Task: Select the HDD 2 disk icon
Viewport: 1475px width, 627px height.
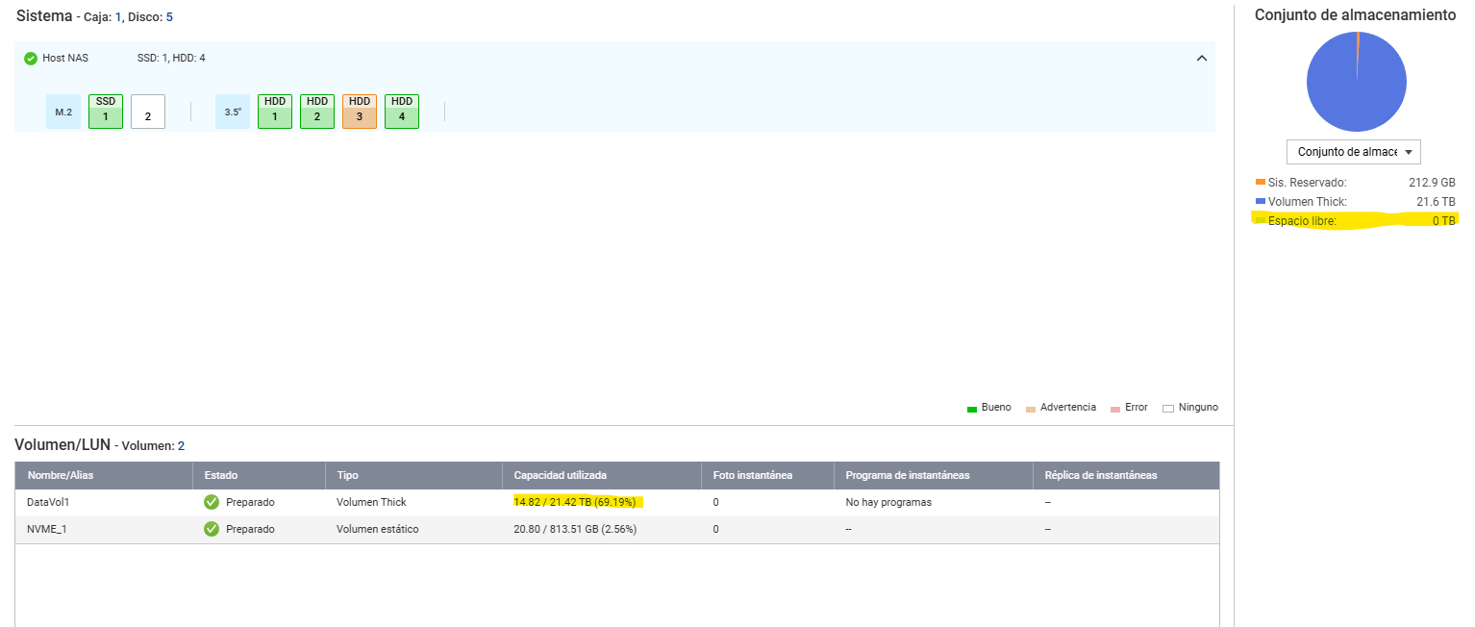Action: click(317, 112)
